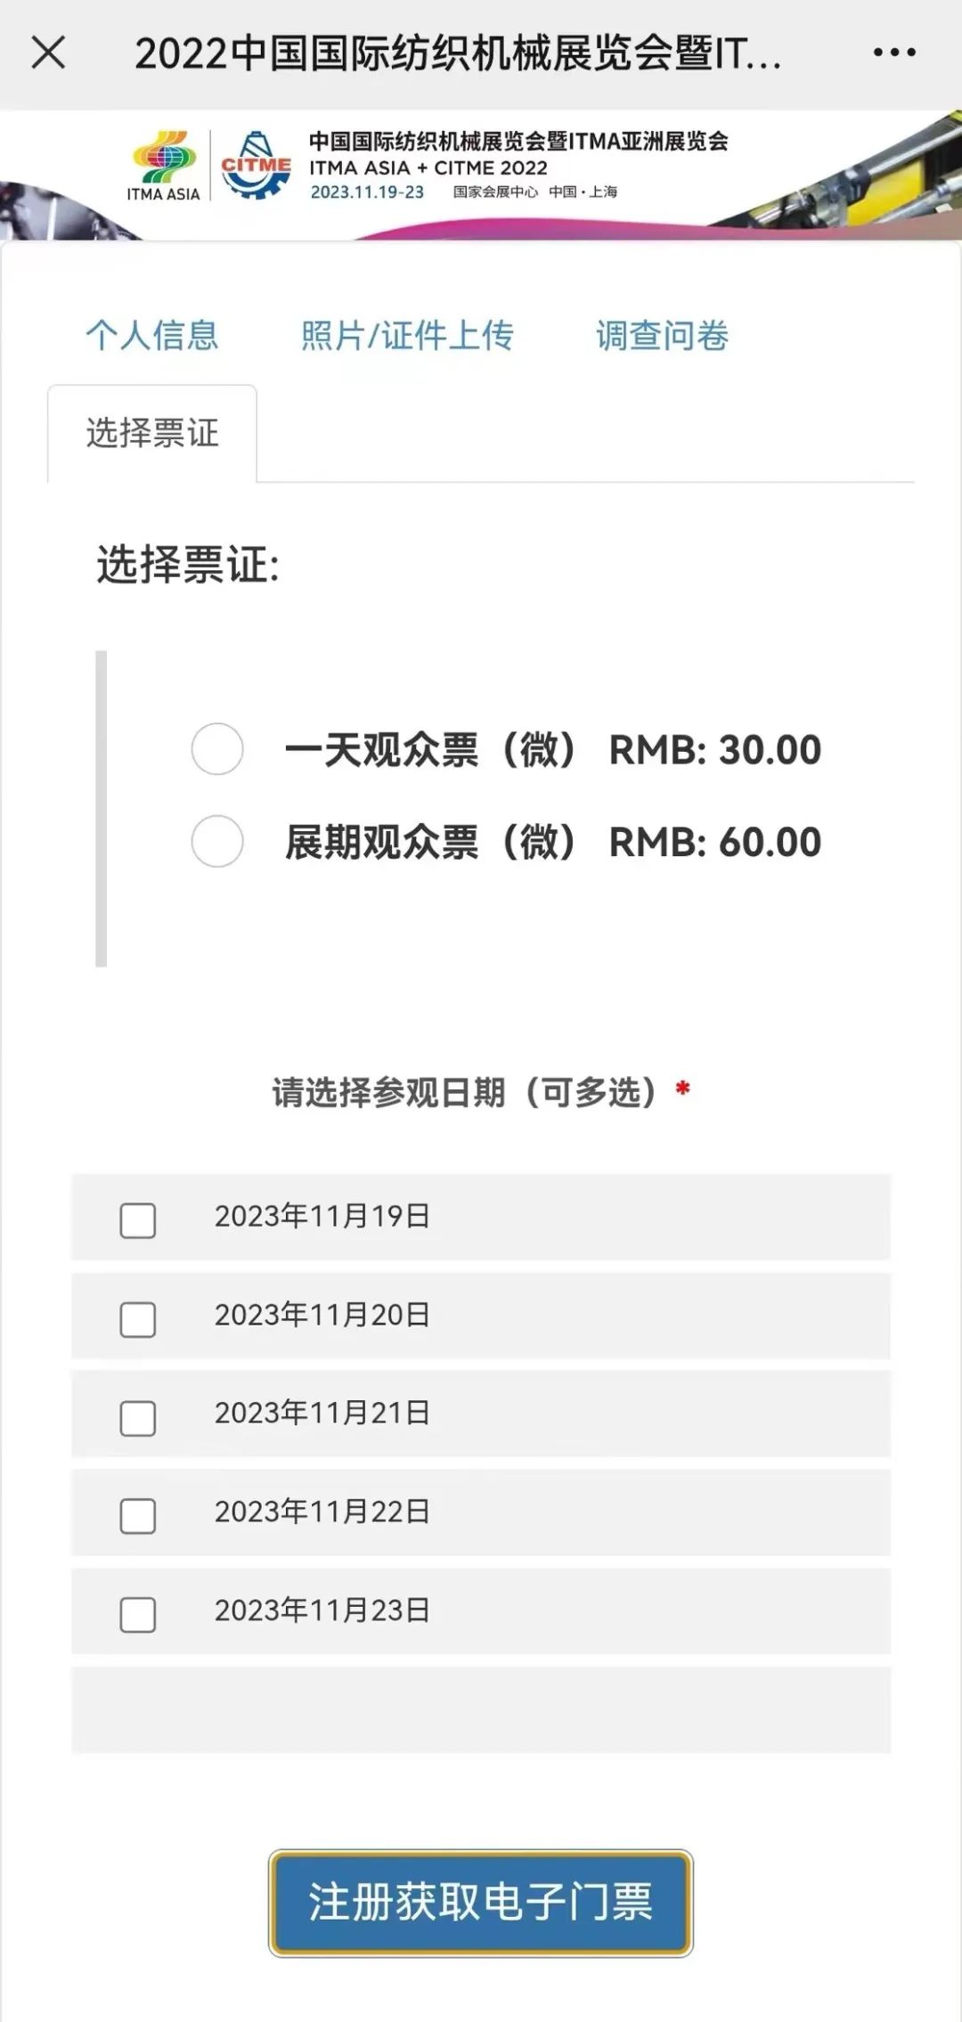Image resolution: width=962 pixels, height=2022 pixels.
Task: Toggle the 2023年11月22日 checkbox
Action: coord(138,1516)
